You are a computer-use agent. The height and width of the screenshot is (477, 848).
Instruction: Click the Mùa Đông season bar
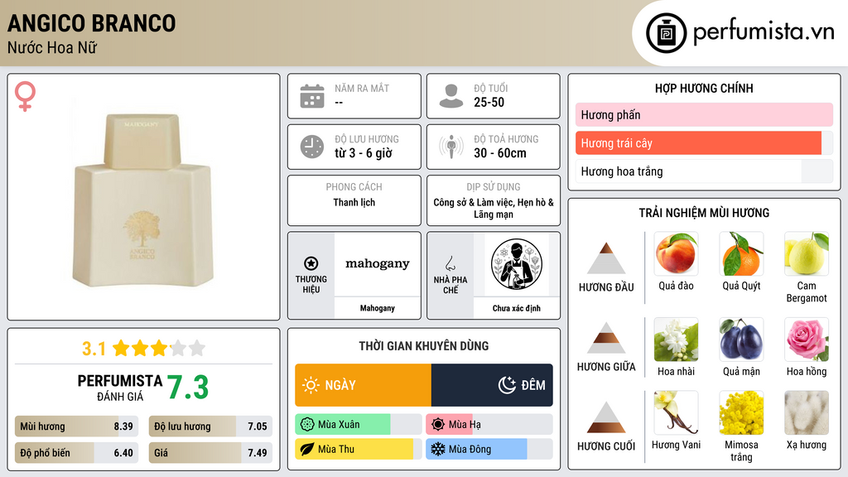point(489,449)
